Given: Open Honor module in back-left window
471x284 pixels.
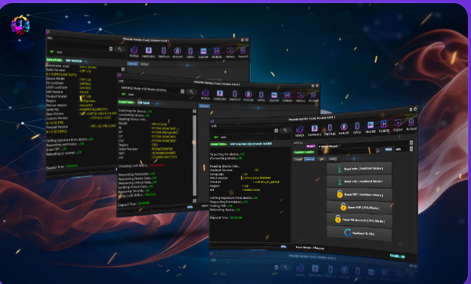Looking at the screenshot, I should click(x=217, y=53).
